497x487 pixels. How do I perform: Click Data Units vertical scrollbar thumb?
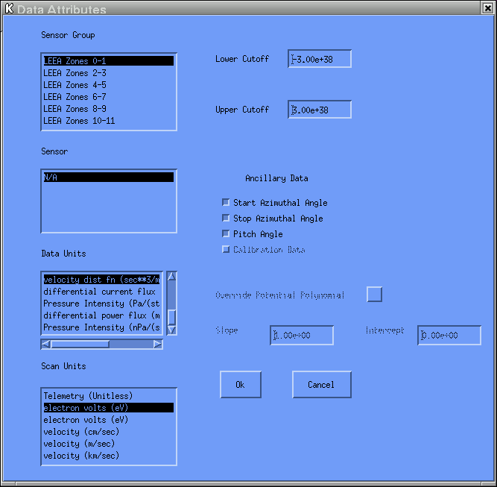pyautogui.click(x=171, y=317)
